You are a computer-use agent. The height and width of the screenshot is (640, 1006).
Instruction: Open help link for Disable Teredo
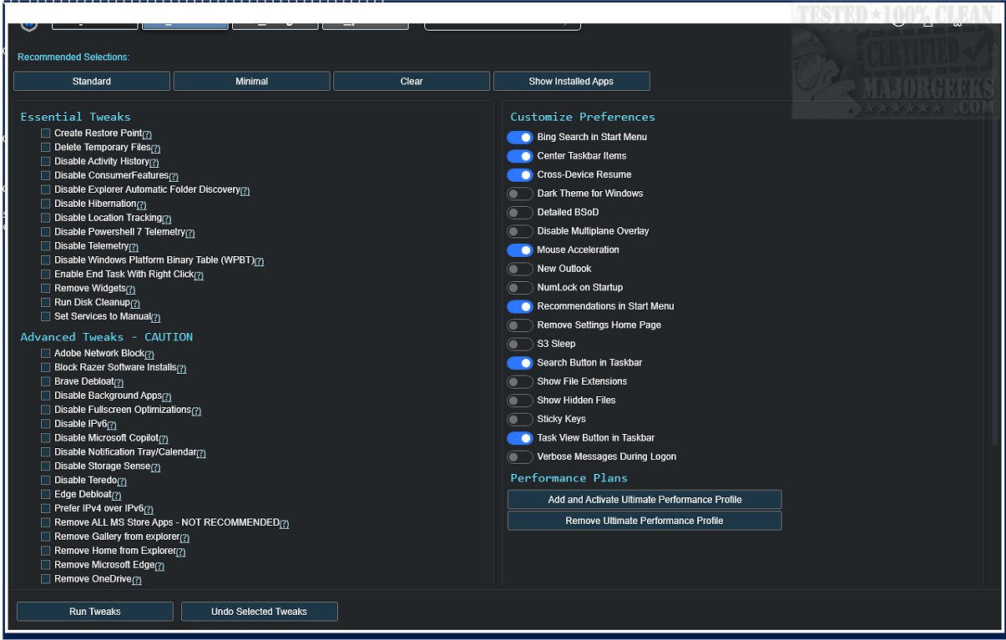[122, 481]
